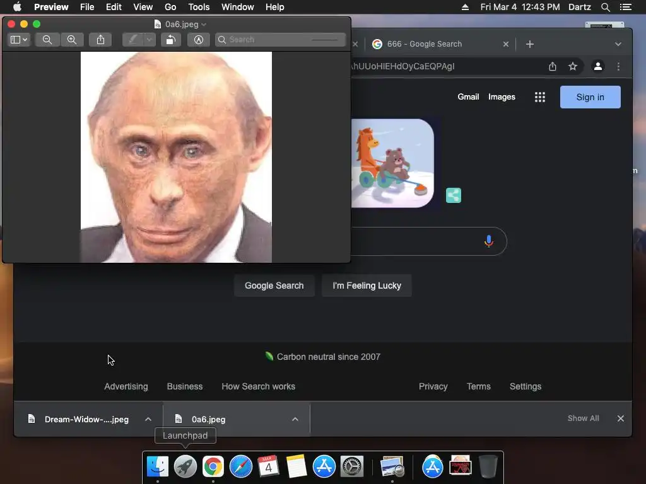Open the Google apps grid

click(x=540, y=97)
